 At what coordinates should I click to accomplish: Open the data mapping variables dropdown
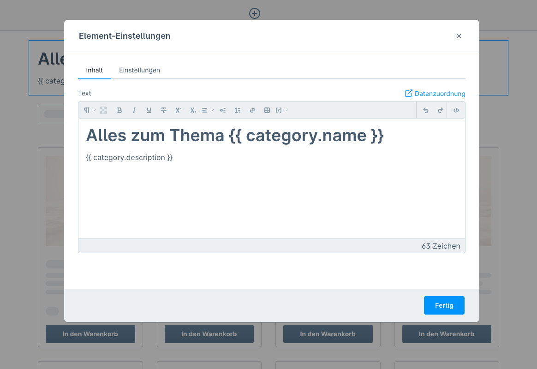point(281,110)
